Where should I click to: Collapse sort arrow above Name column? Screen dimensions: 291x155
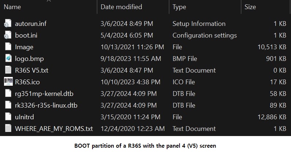click(49, 1)
